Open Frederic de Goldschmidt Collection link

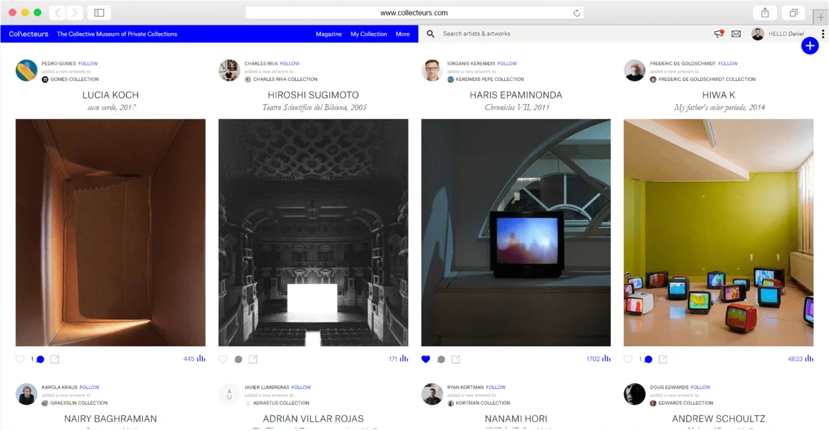click(707, 79)
